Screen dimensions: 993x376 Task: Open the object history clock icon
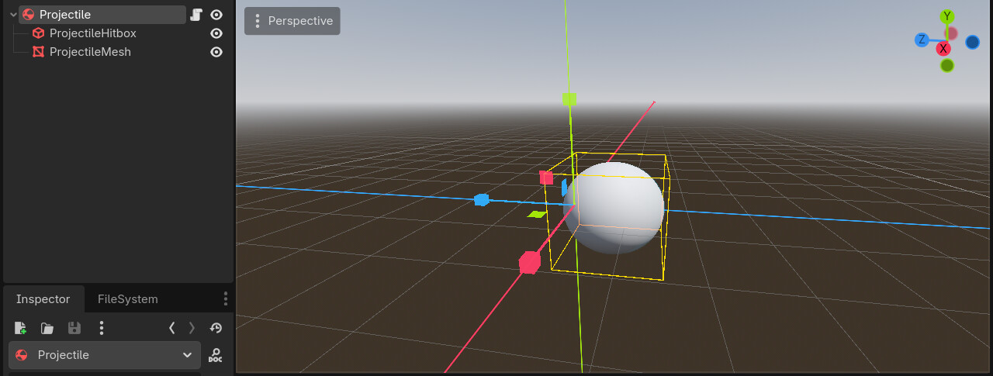(x=216, y=328)
